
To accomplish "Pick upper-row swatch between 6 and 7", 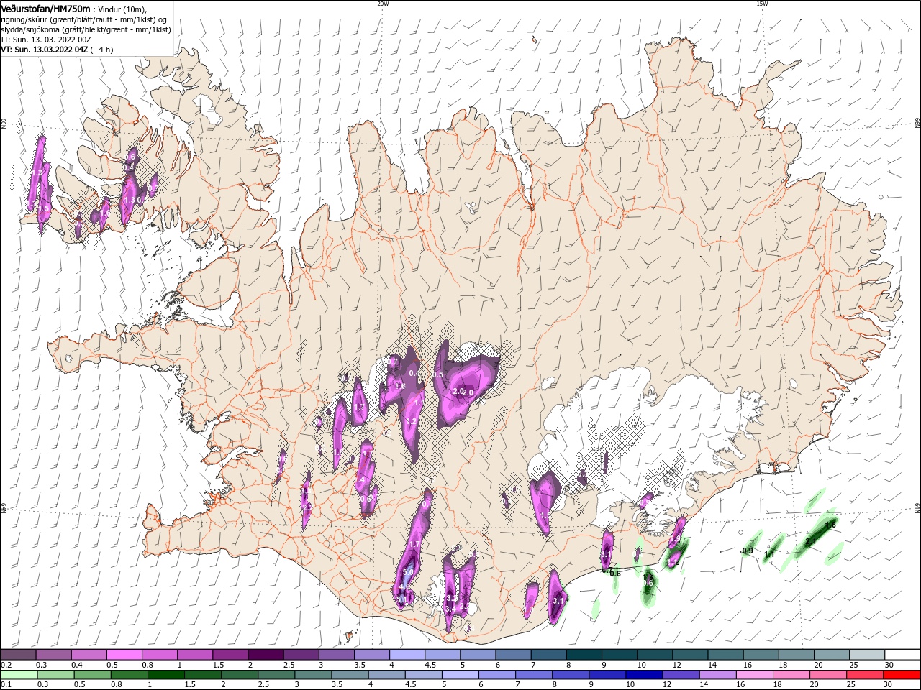I will pyautogui.click(x=514, y=654).
